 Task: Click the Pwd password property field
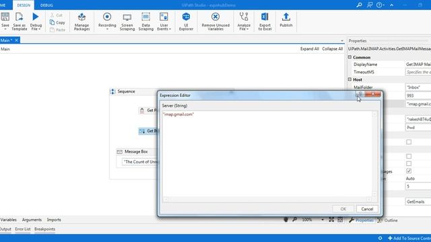click(x=418, y=128)
